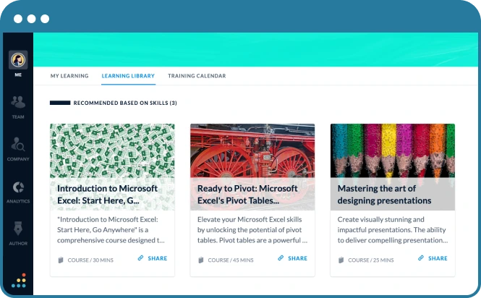Share the Introduction to Microsoft Excel course
Image resolution: width=481 pixels, height=298 pixels.
158,258
